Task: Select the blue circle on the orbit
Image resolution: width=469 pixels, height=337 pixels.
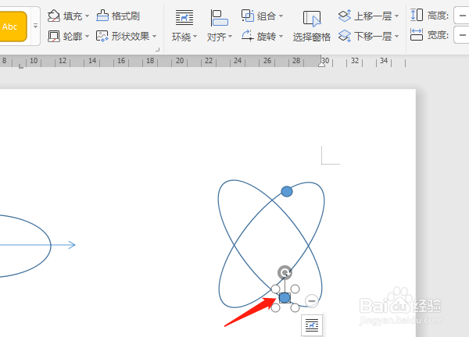Action: click(x=287, y=191)
